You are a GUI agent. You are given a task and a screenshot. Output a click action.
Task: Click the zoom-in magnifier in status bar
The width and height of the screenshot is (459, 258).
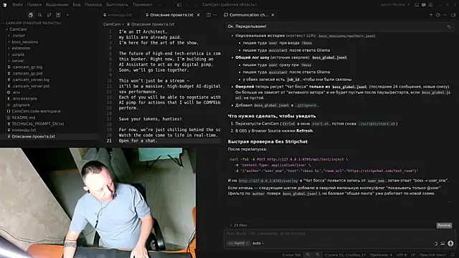pos(318,255)
